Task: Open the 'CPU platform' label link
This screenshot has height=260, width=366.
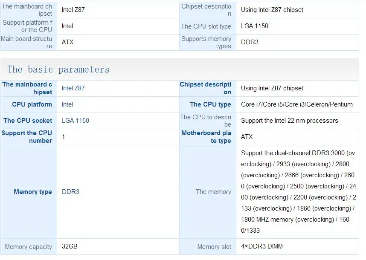Action: click(32, 104)
